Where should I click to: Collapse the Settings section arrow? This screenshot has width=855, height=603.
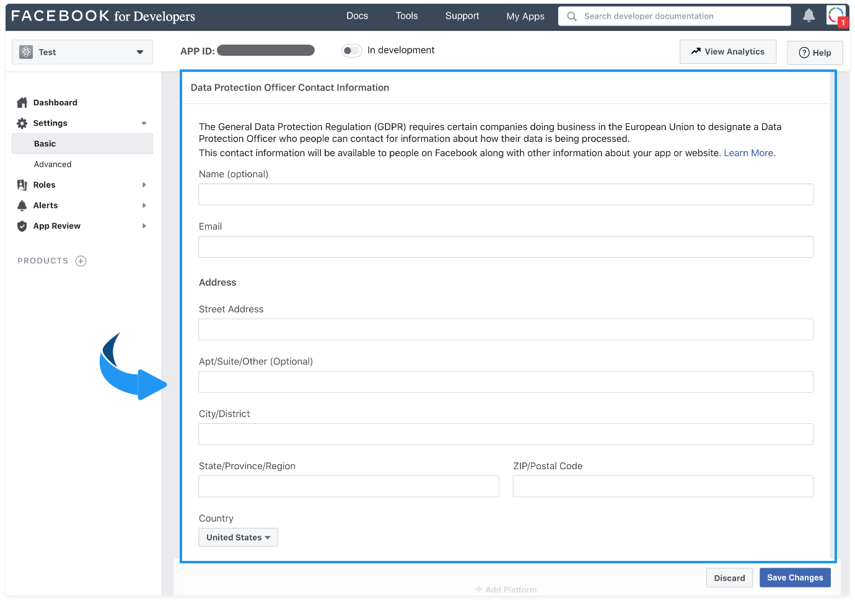[144, 123]
